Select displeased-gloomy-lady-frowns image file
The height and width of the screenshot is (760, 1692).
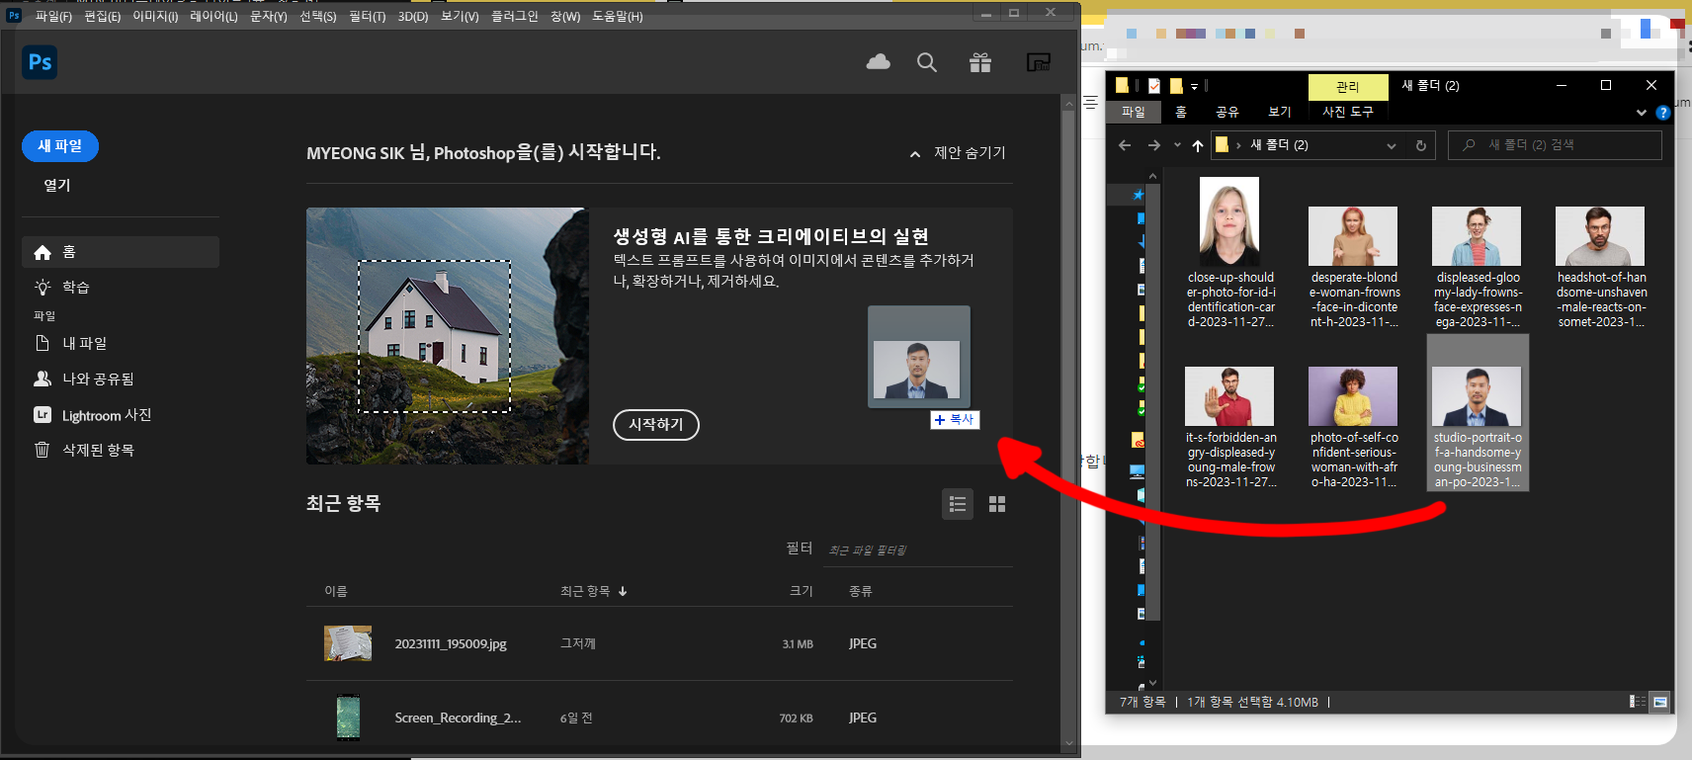point(1478,267)
